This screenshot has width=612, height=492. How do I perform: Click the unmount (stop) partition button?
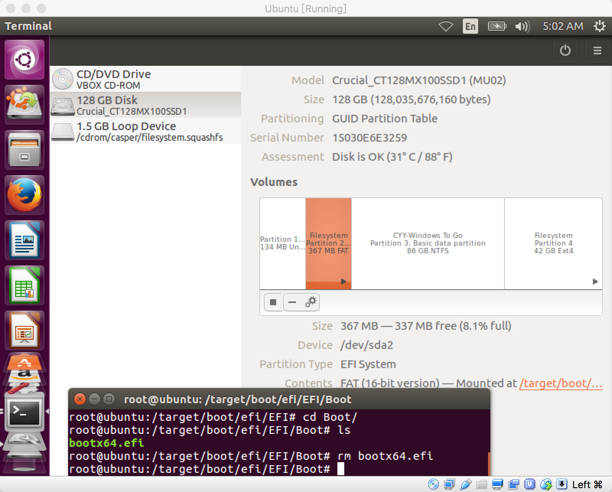[x=273, y=302]
